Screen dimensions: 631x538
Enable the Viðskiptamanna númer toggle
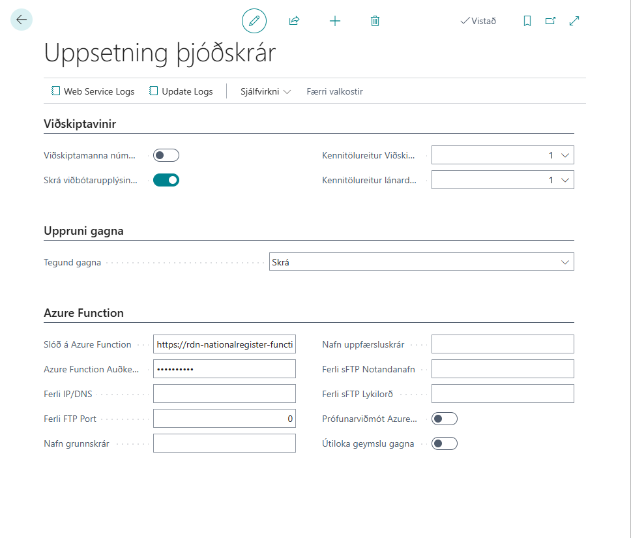tap(166, 155)
